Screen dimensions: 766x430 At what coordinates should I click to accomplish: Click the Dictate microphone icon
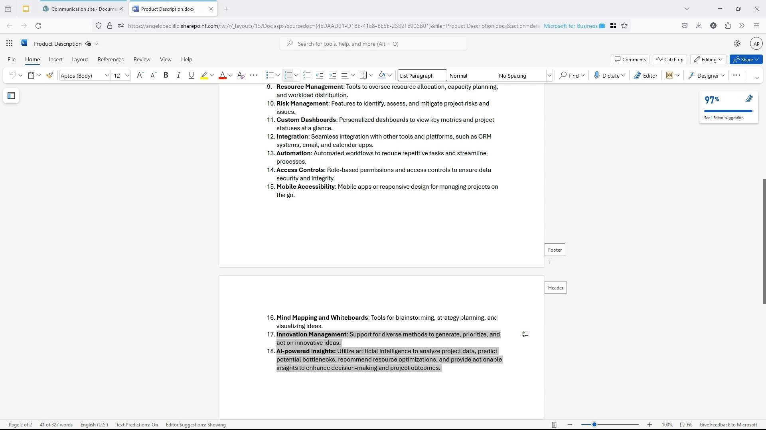tap(596, 75)
